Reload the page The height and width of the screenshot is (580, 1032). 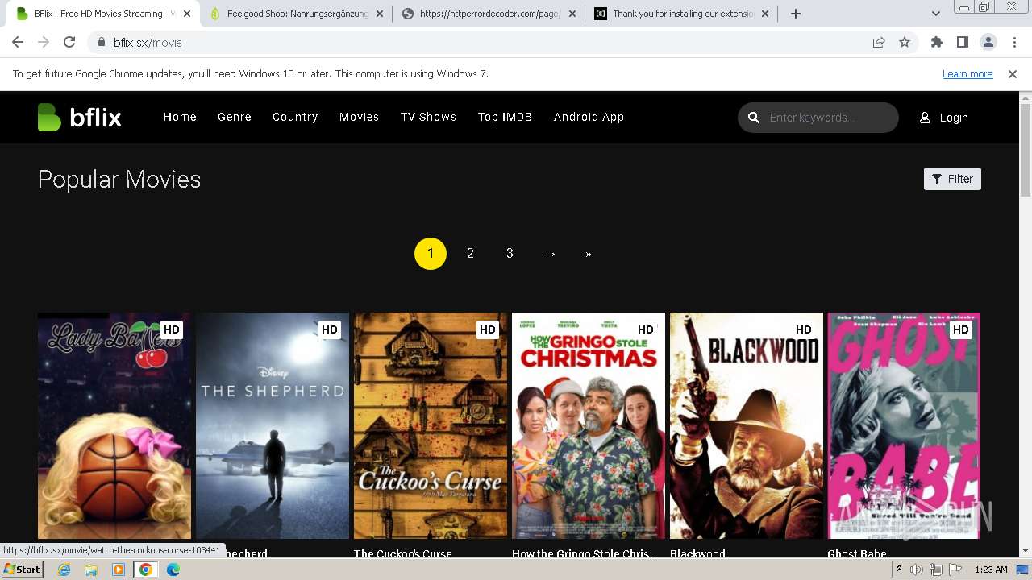[x=69, y=43]
